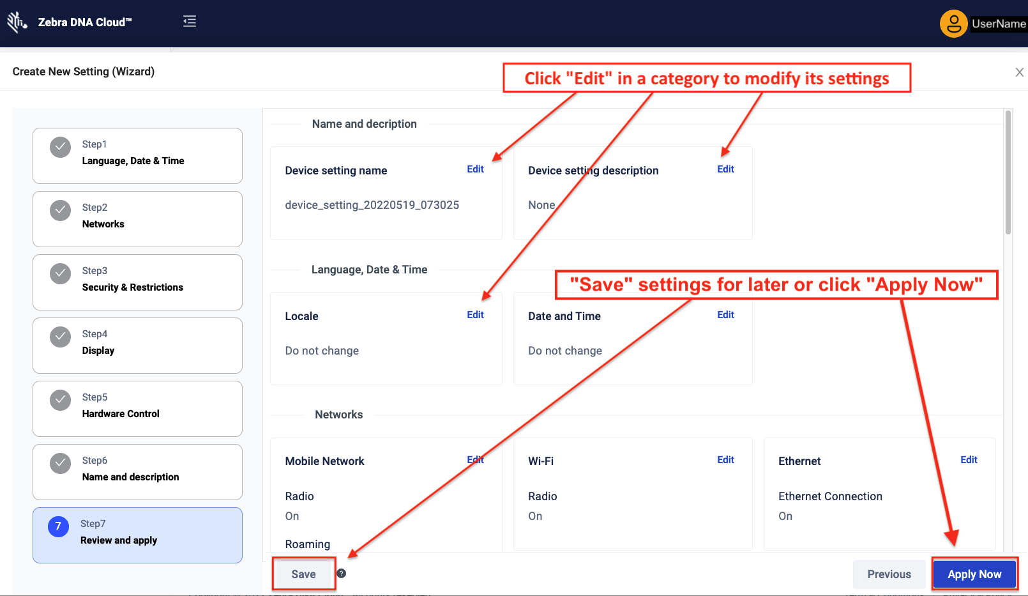Close the Create New Setting wizard
The image size is (1028, 596).
pos(1019,72)
